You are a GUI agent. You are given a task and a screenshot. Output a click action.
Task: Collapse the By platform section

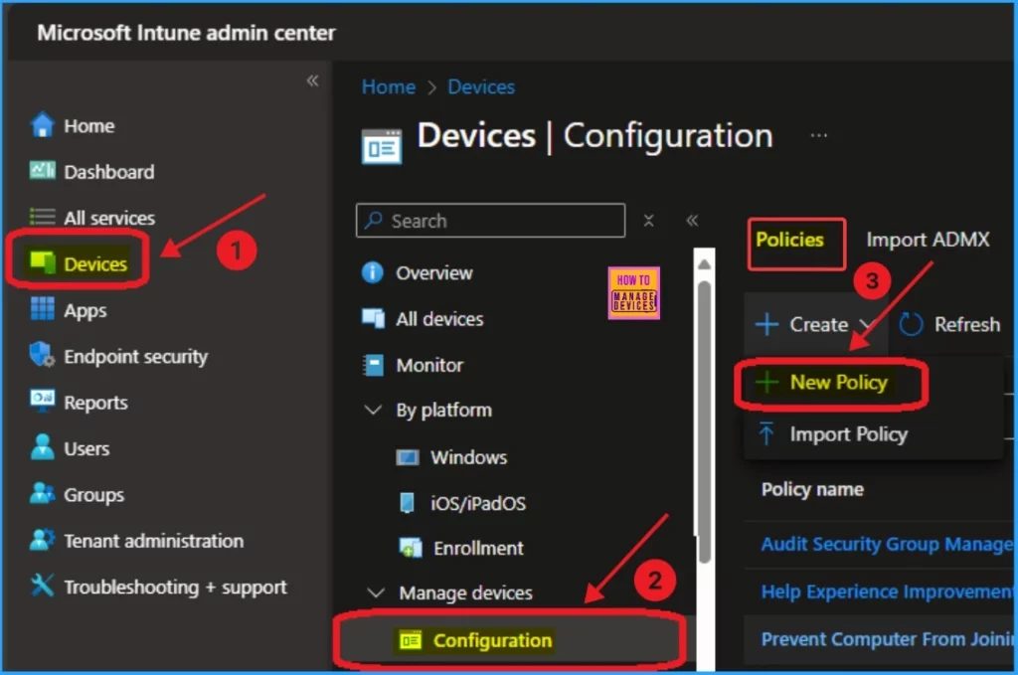pos(373,410)
